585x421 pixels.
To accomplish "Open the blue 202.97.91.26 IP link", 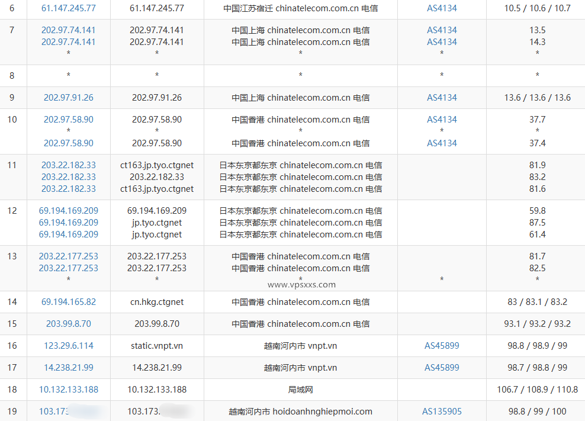I will point(69,98).
